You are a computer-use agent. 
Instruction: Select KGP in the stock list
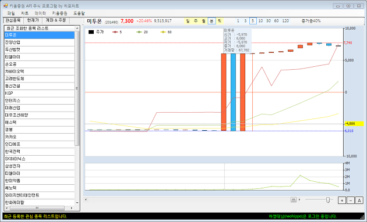click(x=39, y=93)
